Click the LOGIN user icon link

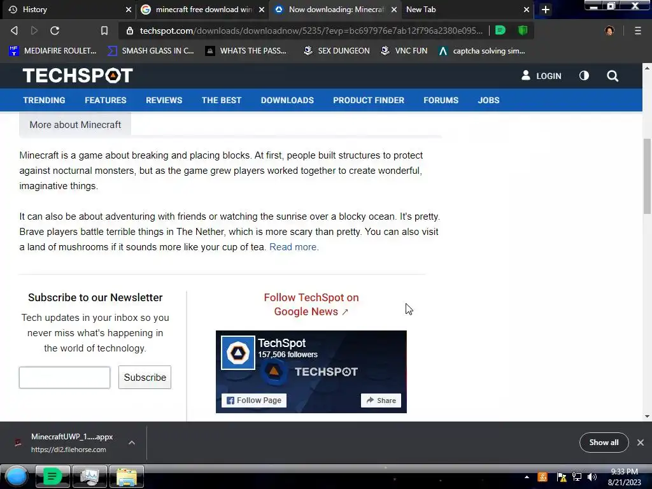tap(541, 76)
